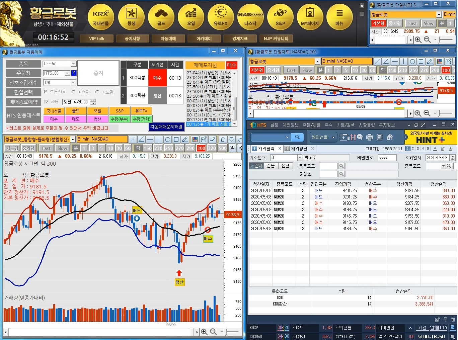This screenshot has width=458, height=340.
Task: Expand 주문창 HTS_00 dropdown
Action: pos(67,73)
